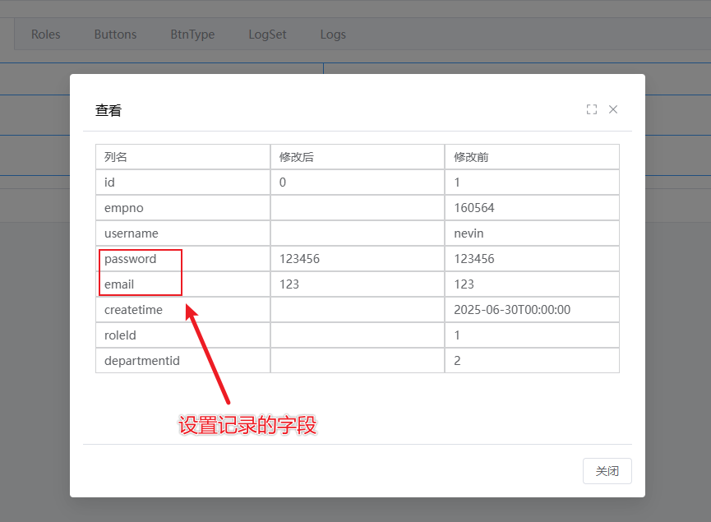
Task: Click email's 修改后 value 123
Action: (289, 284)
